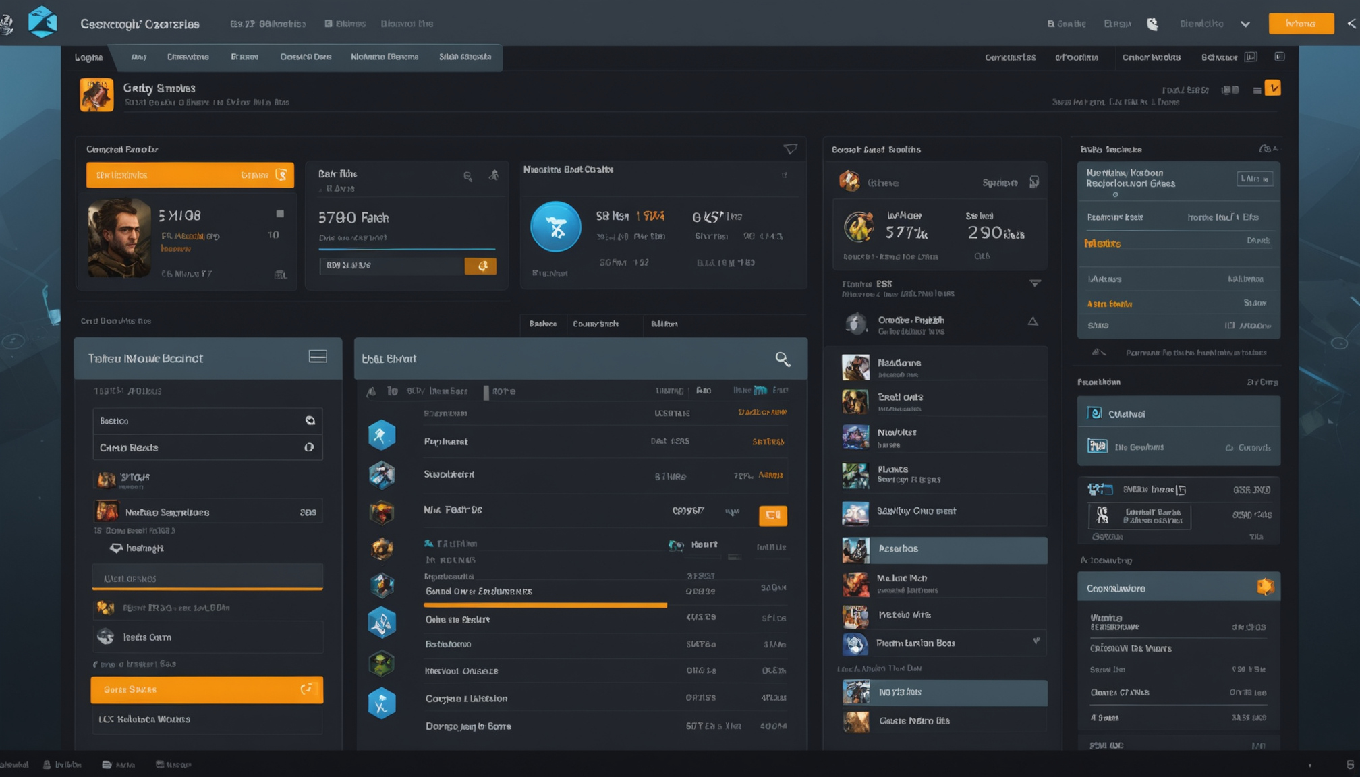Screen dimensions: 1360x777
Task: Click the orange star badge in right sidebar
Action: click(1267, 586)
